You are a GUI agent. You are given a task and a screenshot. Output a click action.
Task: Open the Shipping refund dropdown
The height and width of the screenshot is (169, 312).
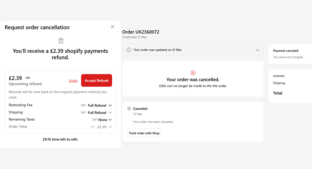[110, 113]
